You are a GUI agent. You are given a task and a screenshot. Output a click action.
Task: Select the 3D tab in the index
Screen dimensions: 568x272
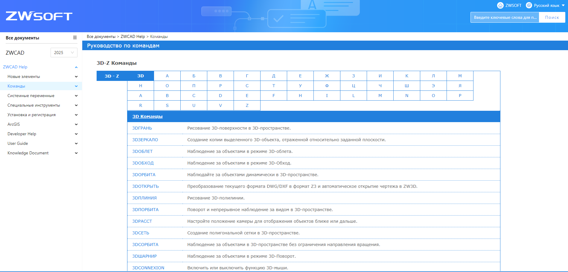[141, 76]
